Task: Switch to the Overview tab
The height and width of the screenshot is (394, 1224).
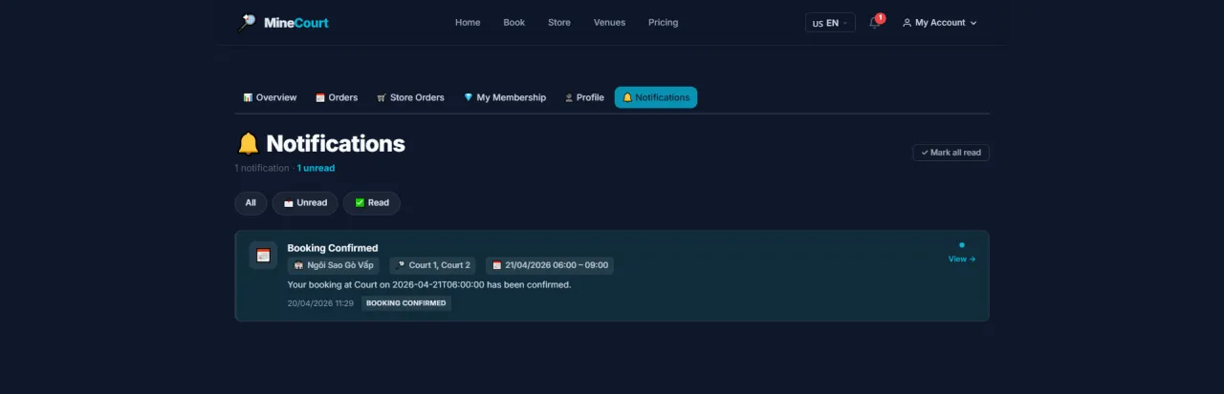Action: [x=270, y=97]
